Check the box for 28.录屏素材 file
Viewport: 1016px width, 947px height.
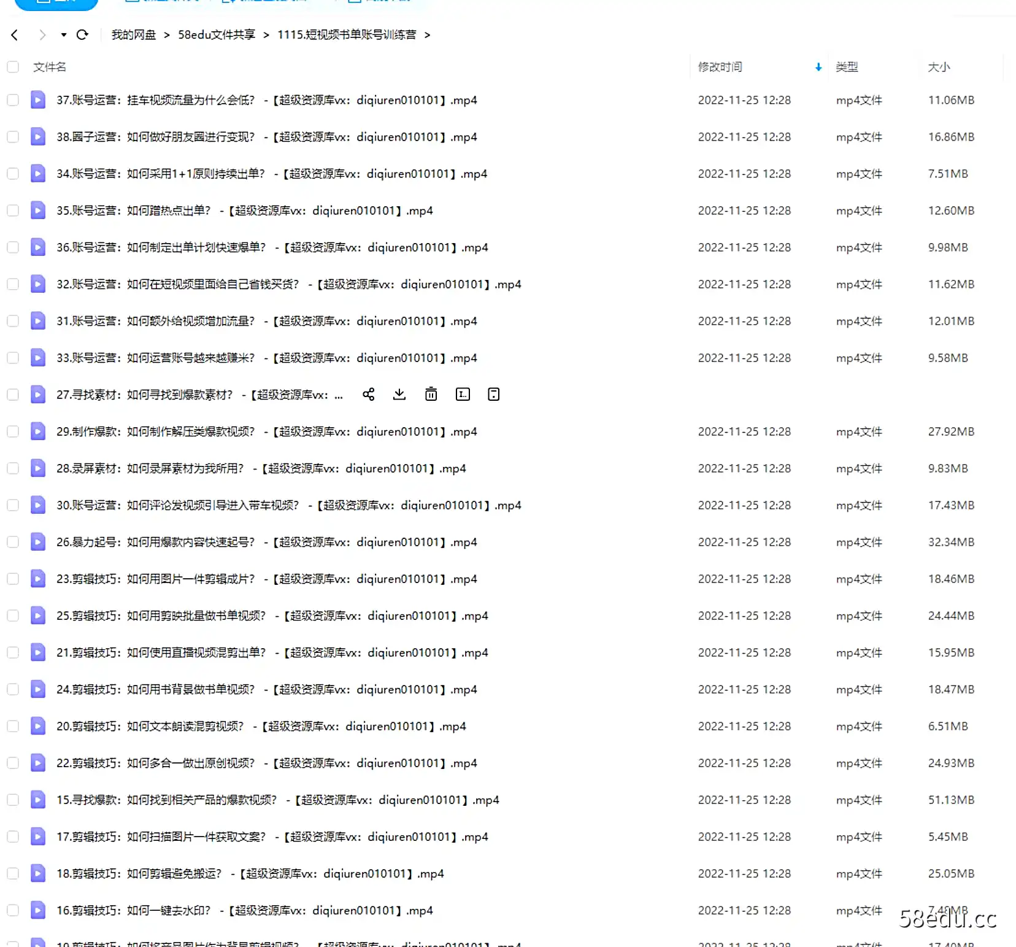(13, 468)
